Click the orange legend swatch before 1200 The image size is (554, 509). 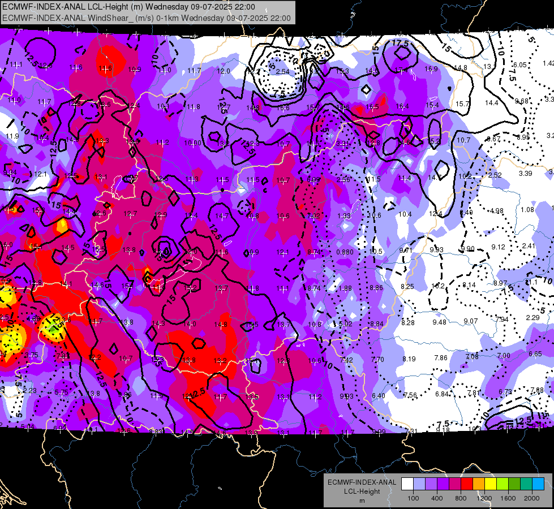pos(479,484)
